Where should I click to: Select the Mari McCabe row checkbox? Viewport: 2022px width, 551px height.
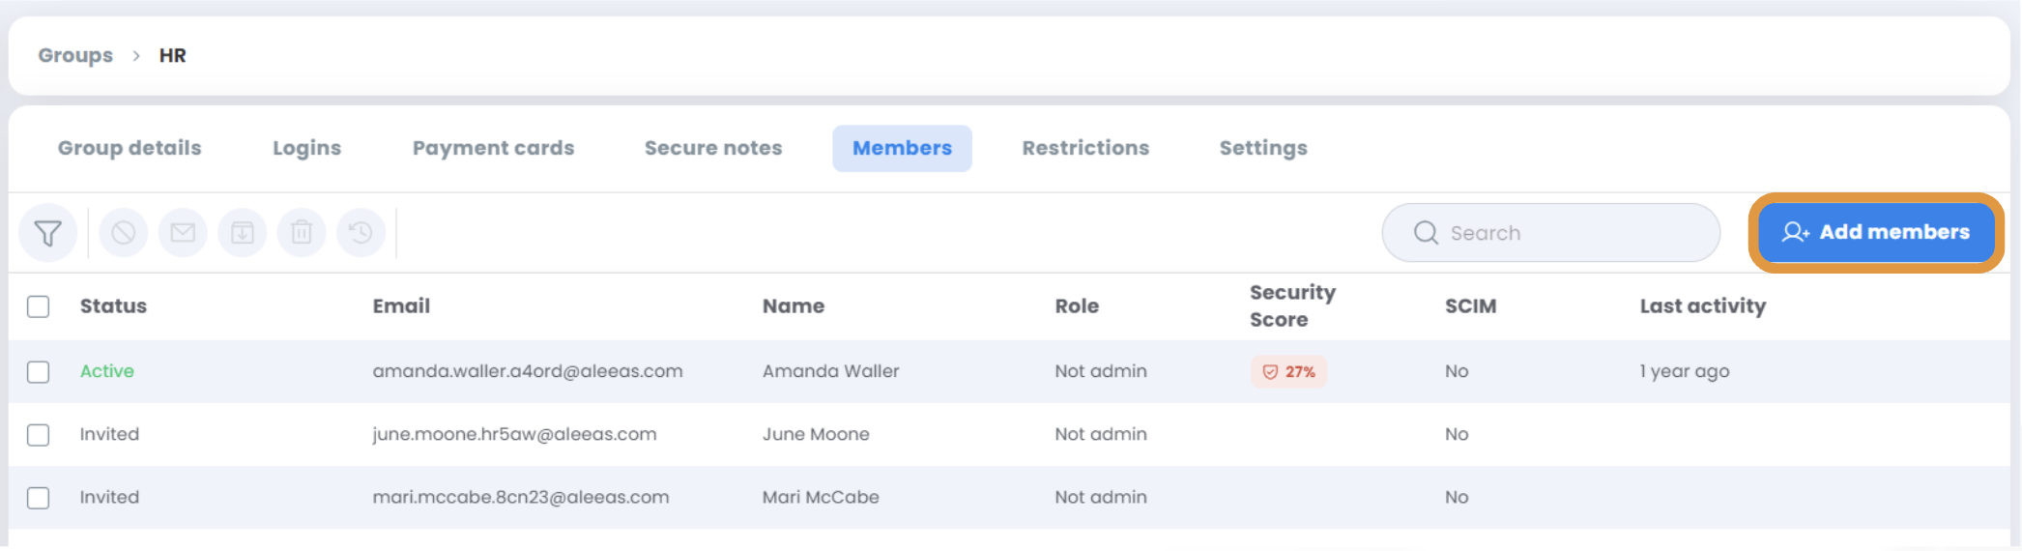pyautogui.click(x=39, y=498)
